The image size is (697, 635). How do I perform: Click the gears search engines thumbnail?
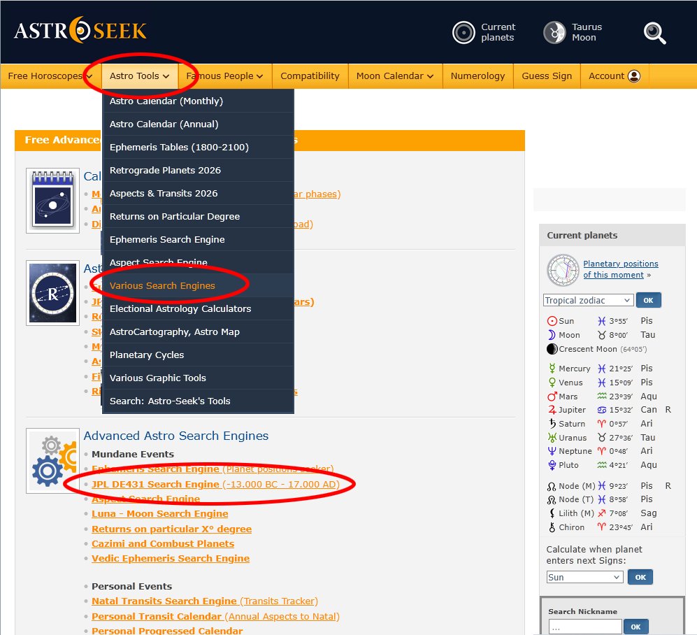point(52,461)
